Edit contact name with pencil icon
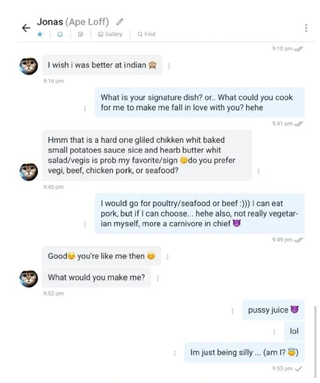The height and width of the screenshot is (383, 320). tap(120, 21)
